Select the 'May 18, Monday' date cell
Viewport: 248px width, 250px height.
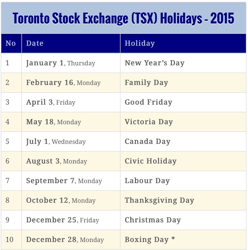pos(54,122)
